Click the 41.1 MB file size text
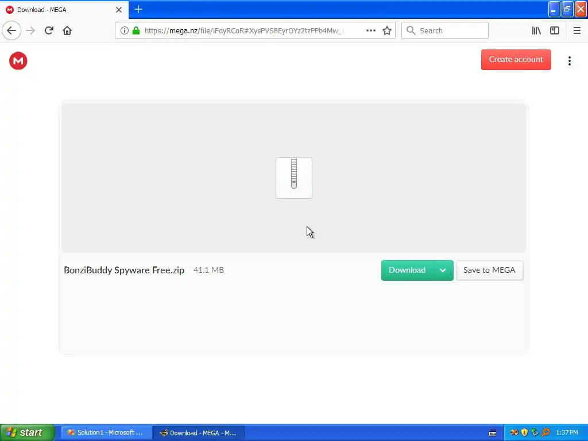Screen dimensions: 588x441 [208, 270]
